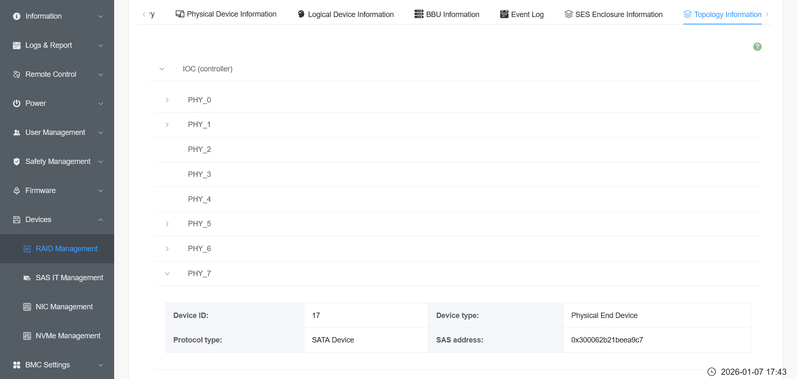Collapse the IOC (controller) tree node
Viewport: 797px width, 379px height.
[162, 69]
